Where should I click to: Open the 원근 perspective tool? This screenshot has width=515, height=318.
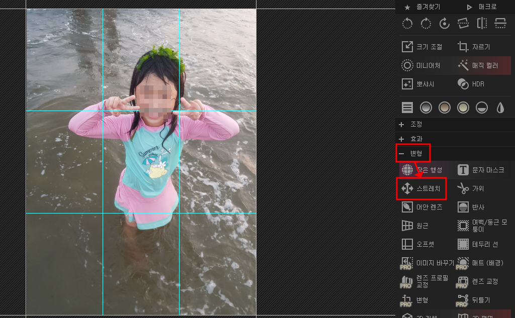coord(415,226)
